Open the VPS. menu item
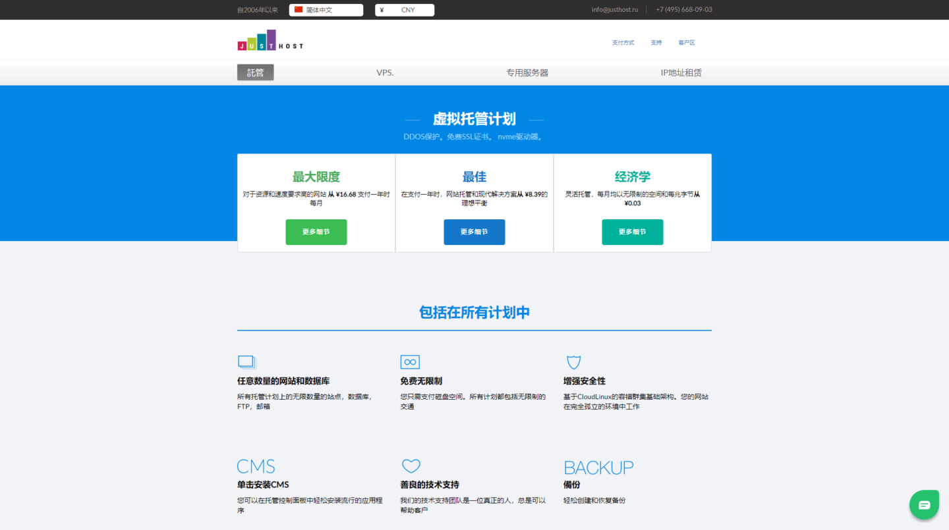The image size is (949, 530). 385,72
